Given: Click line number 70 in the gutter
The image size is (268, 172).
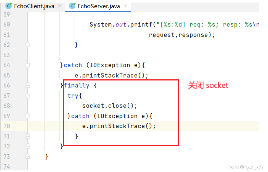Looking at the screenshot, I should point(7,126).
